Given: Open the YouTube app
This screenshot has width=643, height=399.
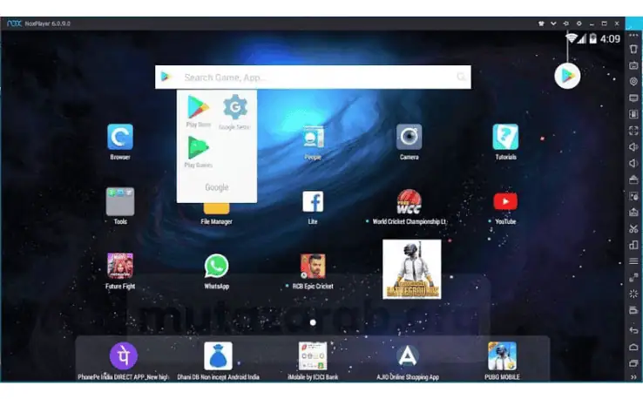Looking at the screenshot, I should [505, 201].
